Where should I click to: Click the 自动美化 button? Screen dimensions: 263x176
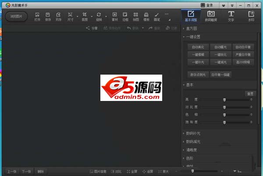coord(198,47)
